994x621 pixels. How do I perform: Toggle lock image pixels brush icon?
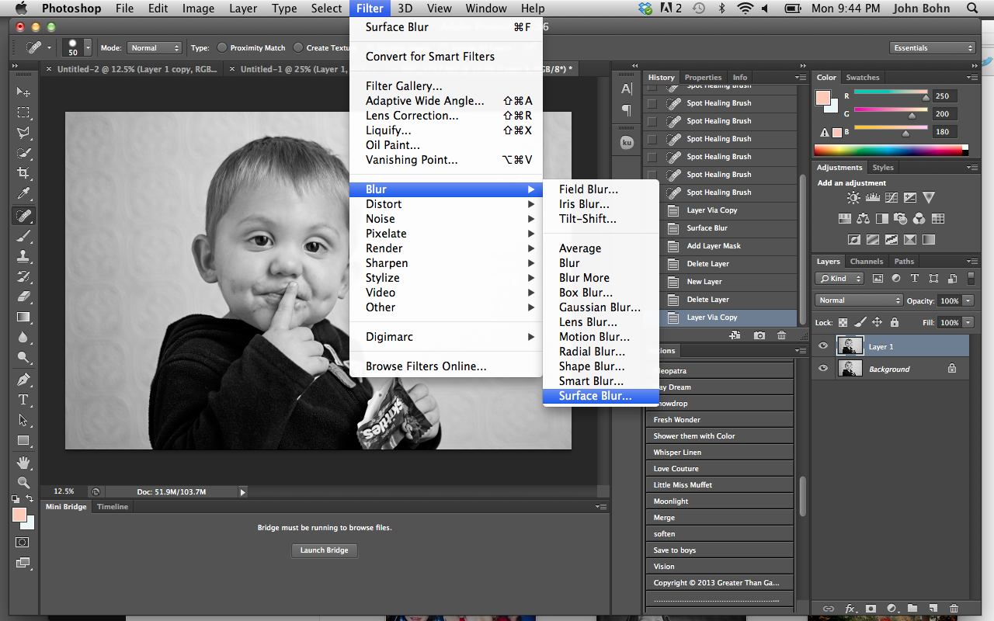[x=860, y=322]
